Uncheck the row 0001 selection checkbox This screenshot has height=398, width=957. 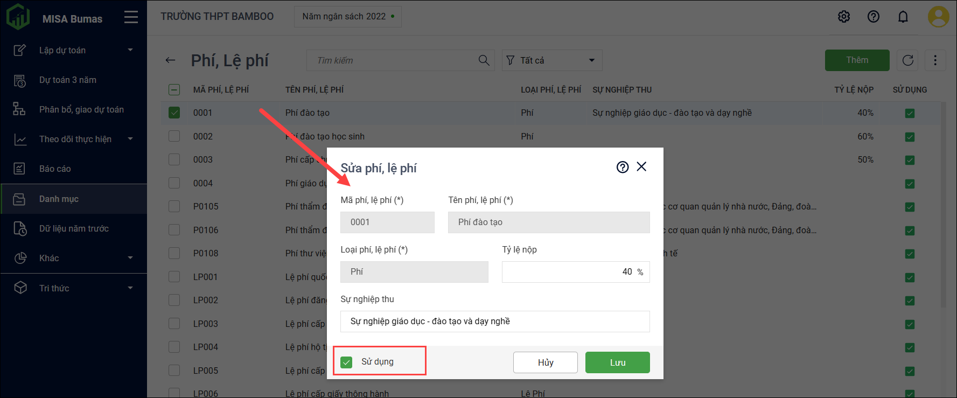[174, 113]
